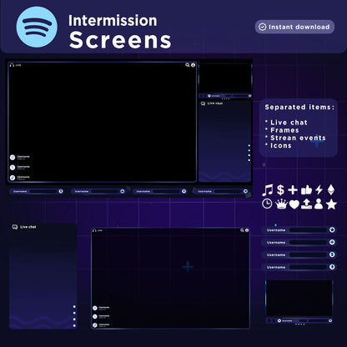Click the first Username avatar in the large top frame
Screen dimensions: 347x347
13,158
